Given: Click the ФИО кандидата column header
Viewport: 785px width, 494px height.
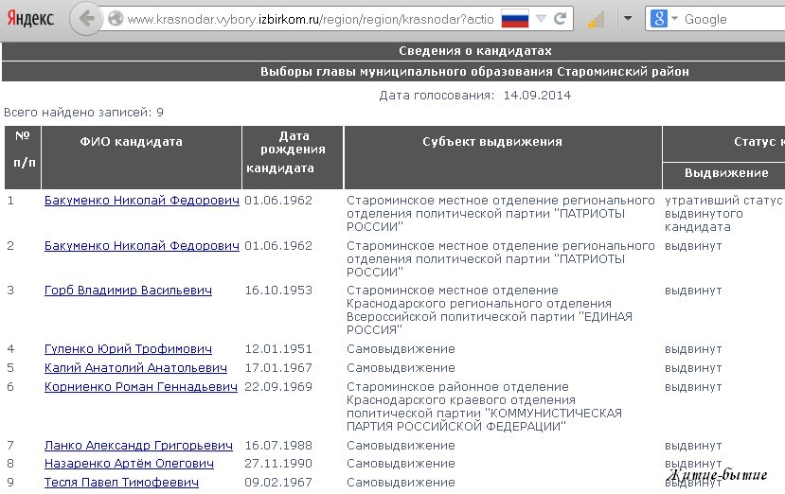Looking at the screenshot, I should 142,157.
